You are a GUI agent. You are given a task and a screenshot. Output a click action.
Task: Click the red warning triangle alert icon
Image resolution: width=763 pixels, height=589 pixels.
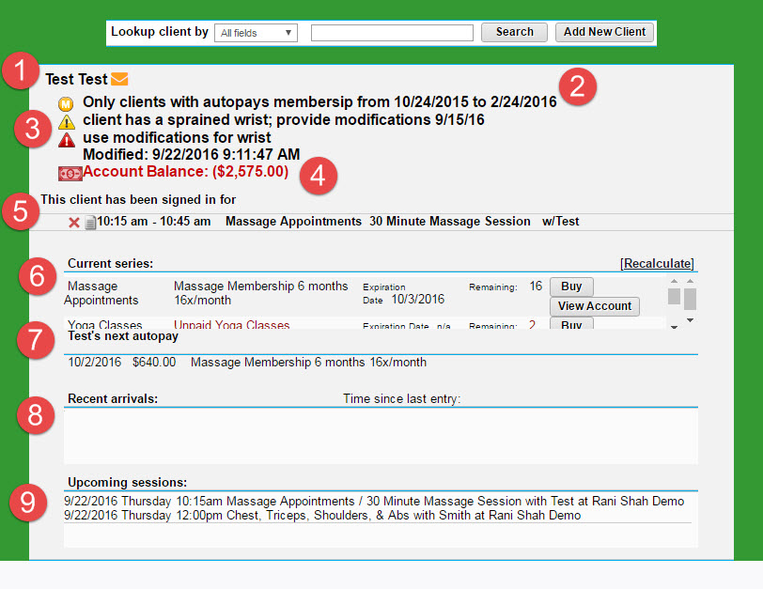coord(67,140)
